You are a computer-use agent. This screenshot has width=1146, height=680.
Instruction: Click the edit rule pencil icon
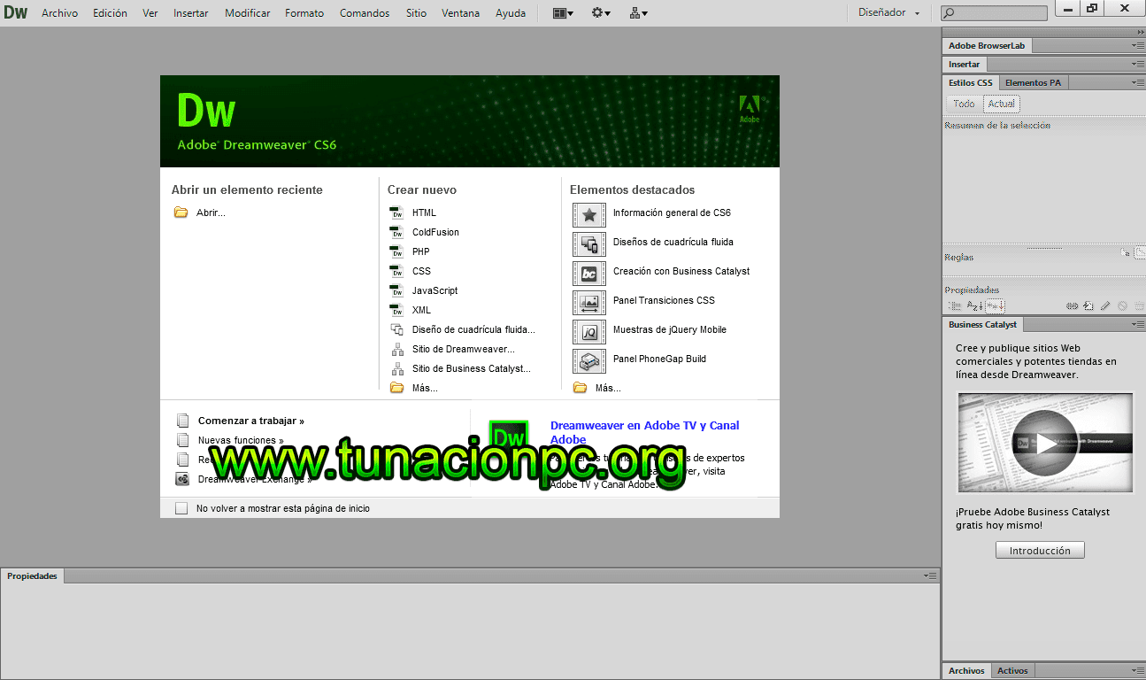coord(1105,305)
